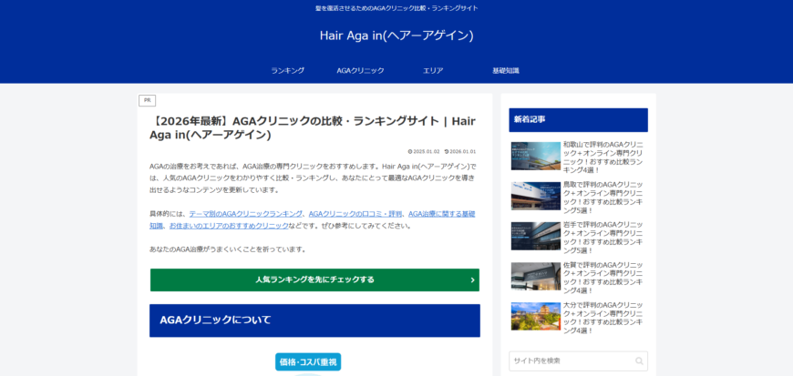Click the search magnifier icon
Screen dimensions: 793x376
click(x=639, y=361)
